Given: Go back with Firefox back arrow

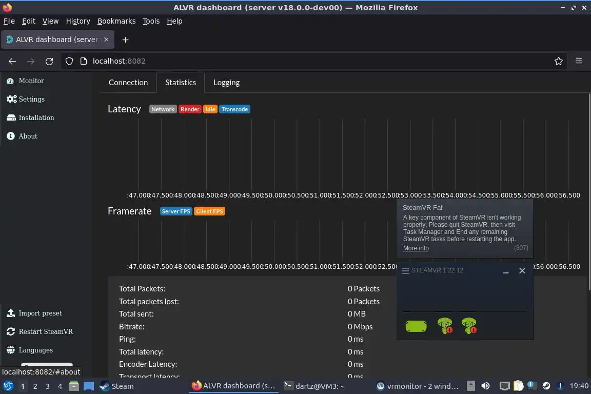Looking at the screenshot, I should tap(12, 61).
